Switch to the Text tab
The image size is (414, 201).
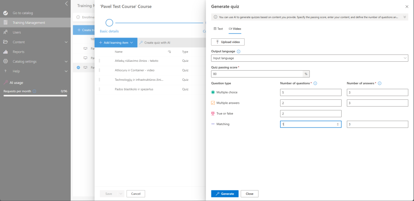pyautogui.click(x=218, y=29)
